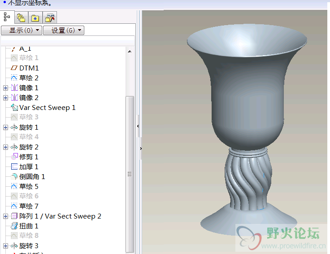Click the 扭曲 1 warp icon
This screenshot has height=254, width=330.
[x=14, y=226]
